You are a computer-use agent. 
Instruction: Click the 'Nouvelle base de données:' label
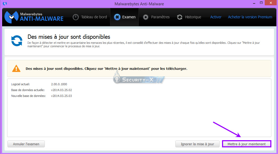tap(28, 96)
